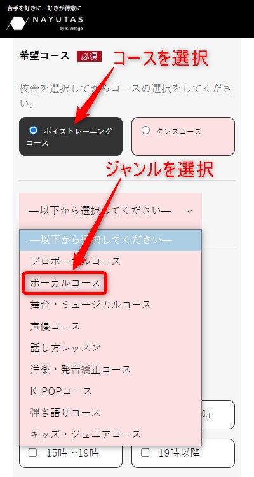Click the ダンスコース card button
Image resolution: width=254 pixels, height=477 pixels.
pyautogui.click(x=183, y=136)
